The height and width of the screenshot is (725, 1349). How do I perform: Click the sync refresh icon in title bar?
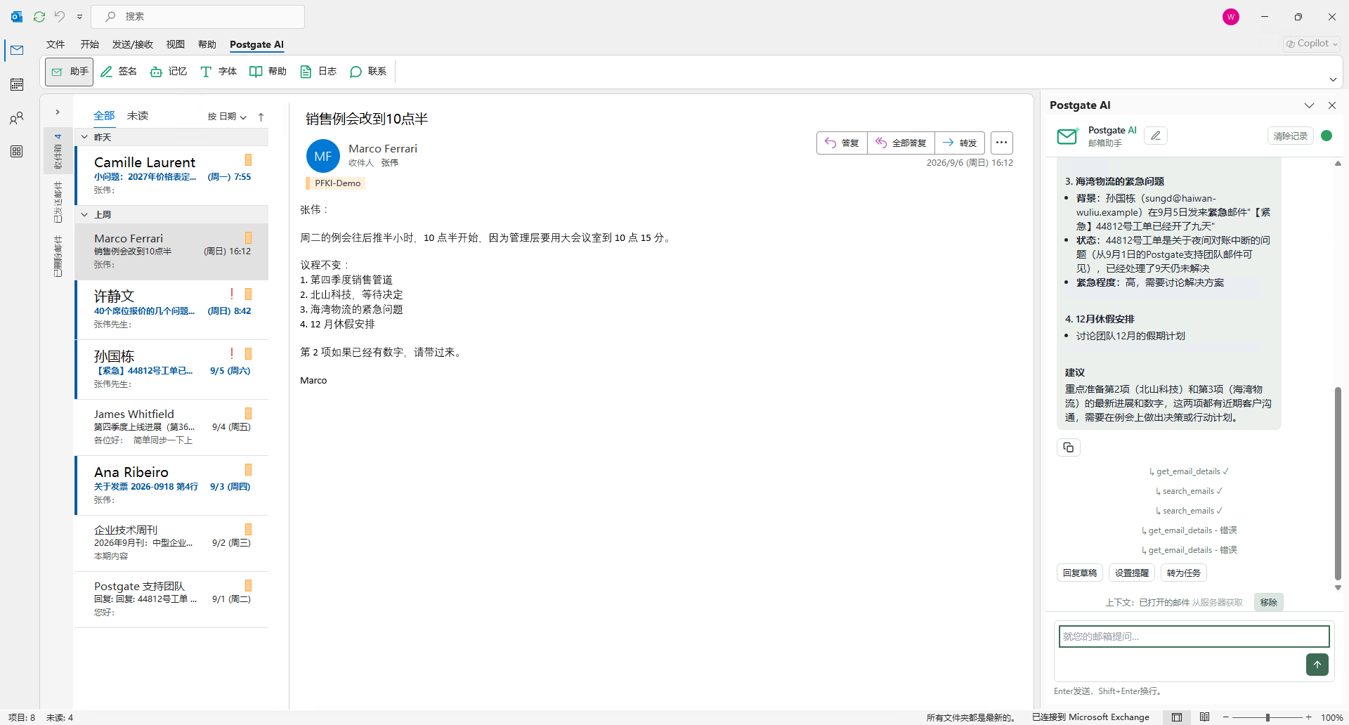(39, 16)
